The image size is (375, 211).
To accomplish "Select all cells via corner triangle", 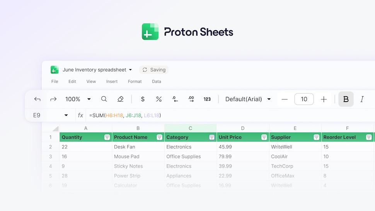I will click(x=55, y=129).
